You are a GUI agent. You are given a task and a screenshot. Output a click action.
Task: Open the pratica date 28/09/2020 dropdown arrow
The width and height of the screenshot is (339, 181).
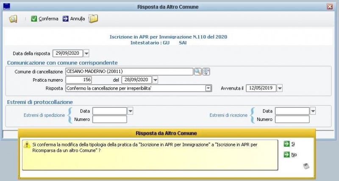(155, 80)
